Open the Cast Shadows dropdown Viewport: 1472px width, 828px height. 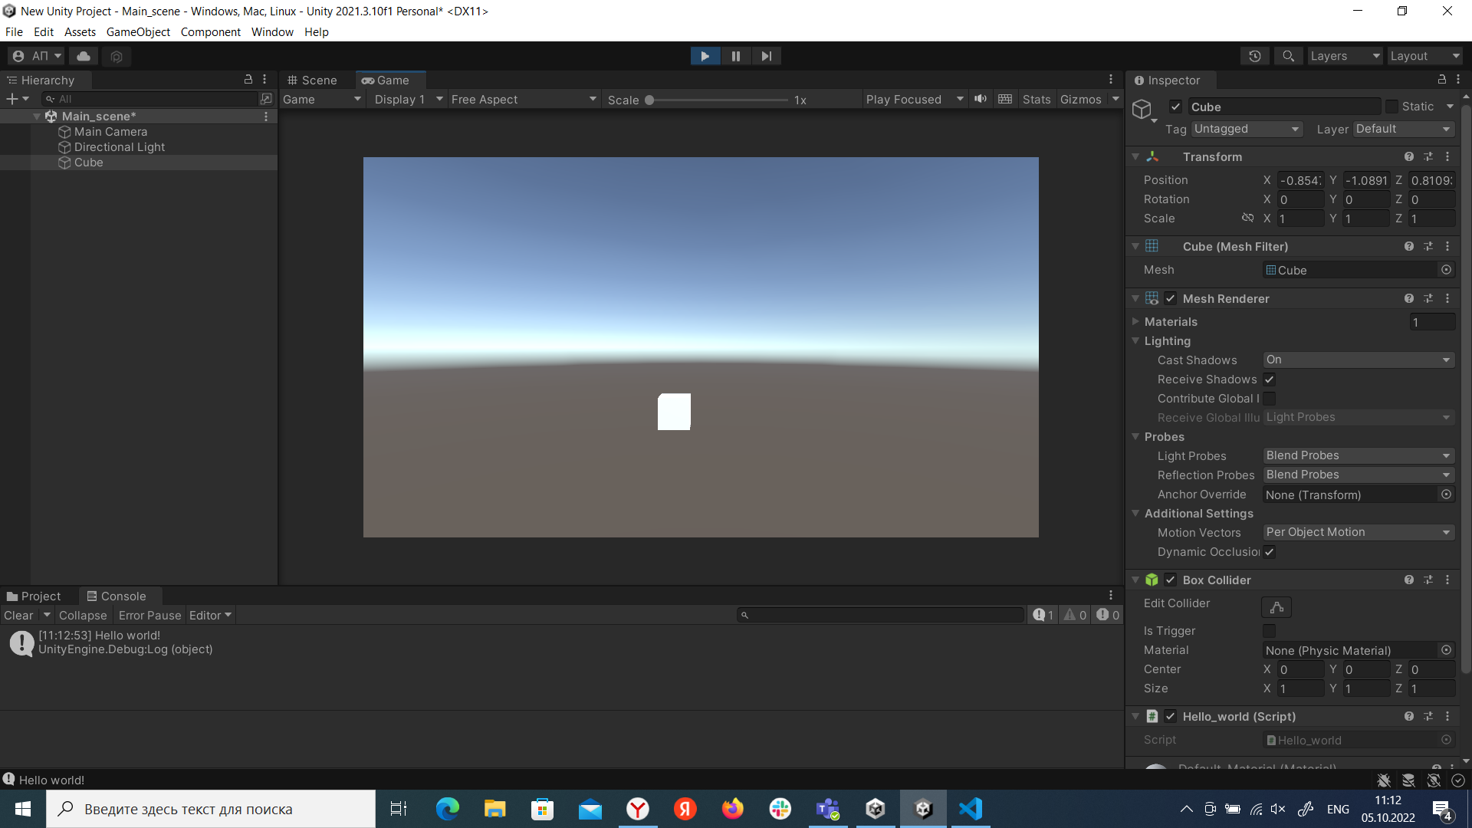(x=1358, y=360)
